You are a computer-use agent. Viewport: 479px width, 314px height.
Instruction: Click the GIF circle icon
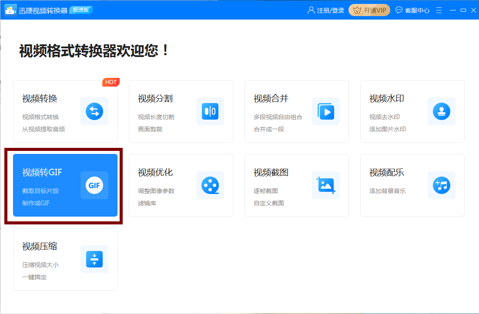click(94, 185)
